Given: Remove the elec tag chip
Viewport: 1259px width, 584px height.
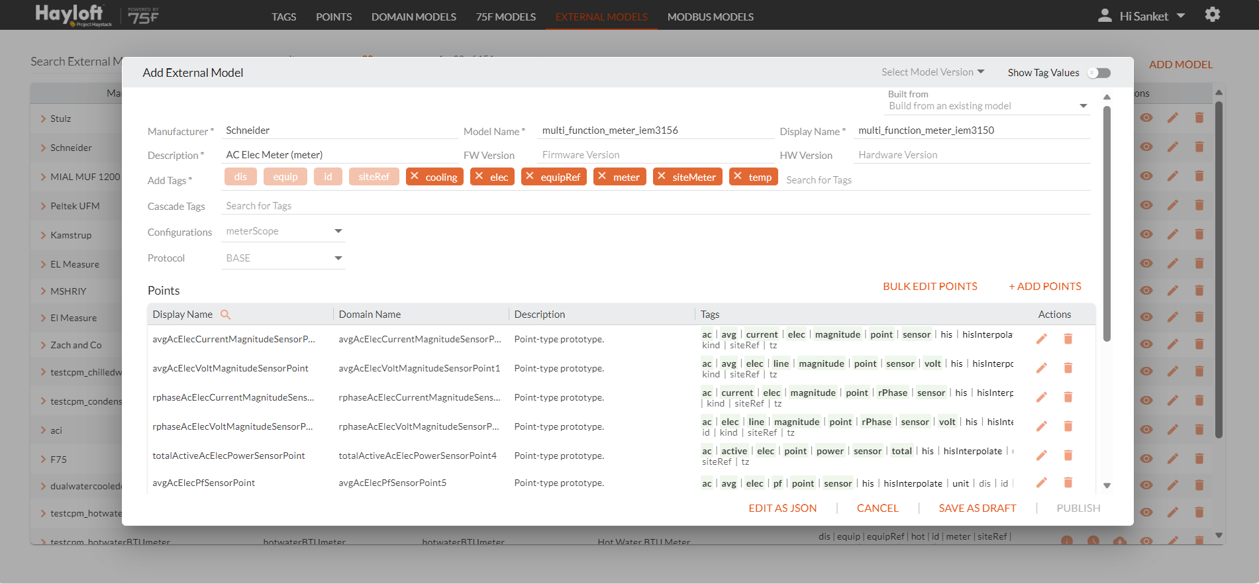Looking at the screenshot, I should click(x=479, y=176).
